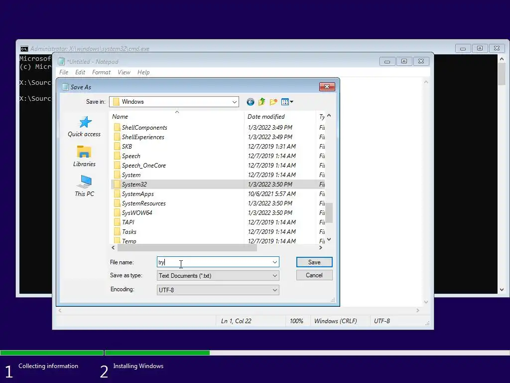Open Notepad's File menu
The image size is (510, 383).
[64, 72]
